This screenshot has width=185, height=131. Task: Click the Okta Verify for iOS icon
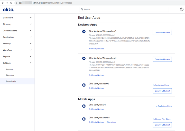pos(84,106)
